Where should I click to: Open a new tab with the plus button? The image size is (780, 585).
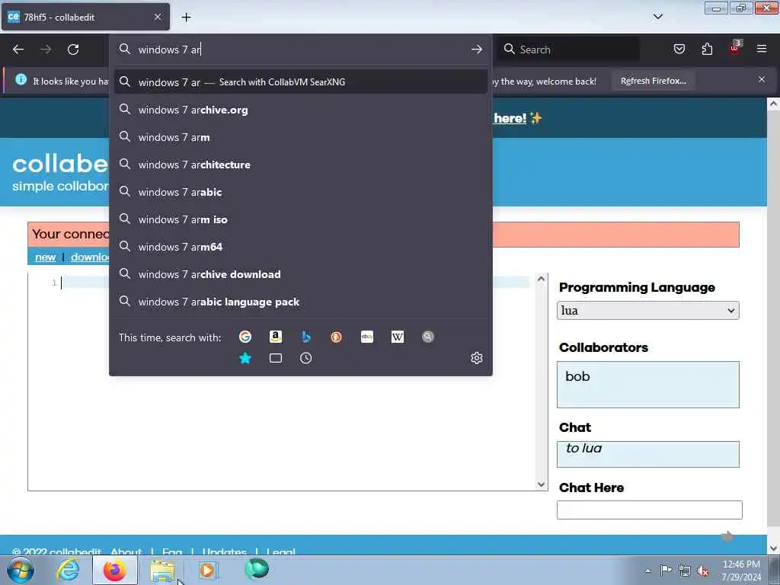tap(186, 18)
